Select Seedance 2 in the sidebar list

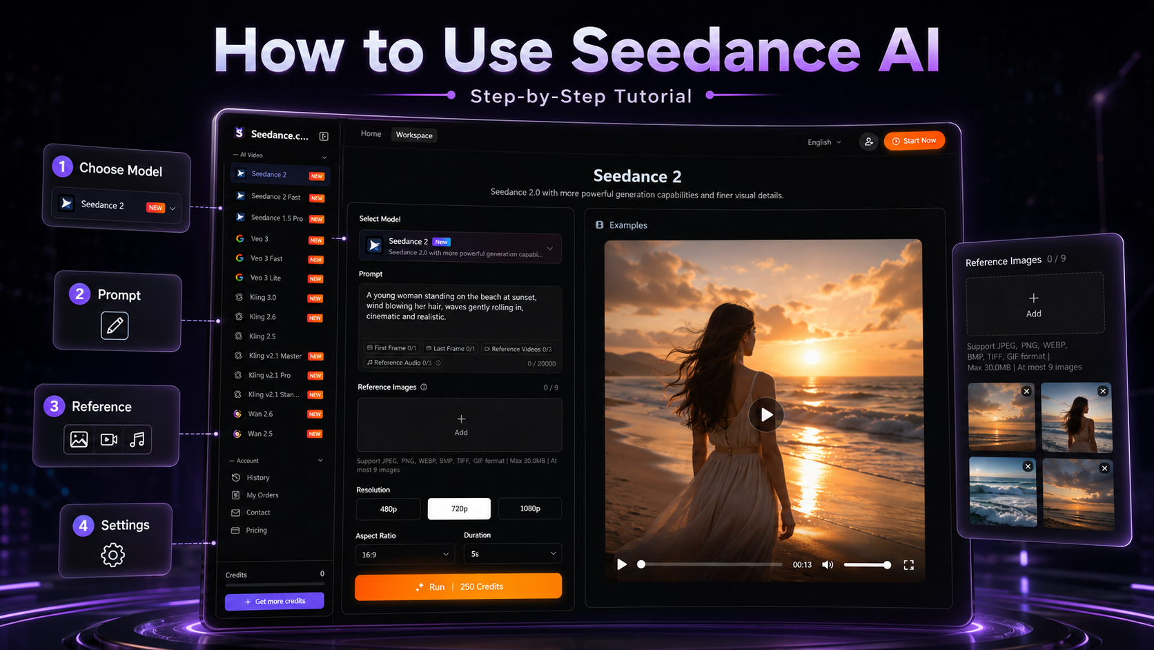click(280, 175)
